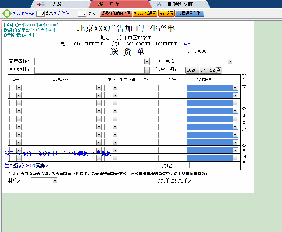Click the 金额合计 total field

[x=208, y=165]
